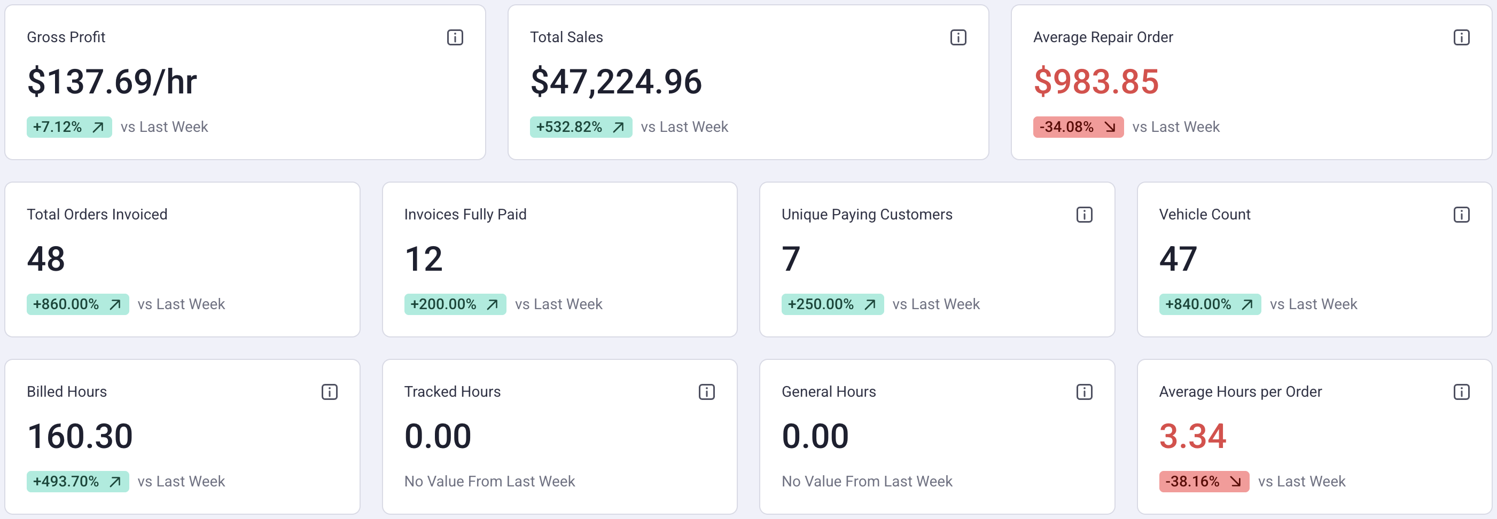Screen dimensions: 1497x519
Task: Click the Billed Hours title
Action: pos(67,391)
